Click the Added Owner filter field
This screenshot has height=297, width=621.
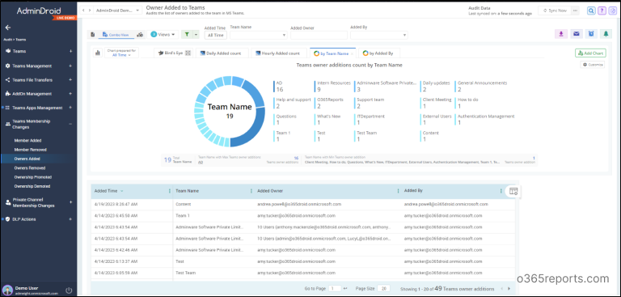(319, 35)
